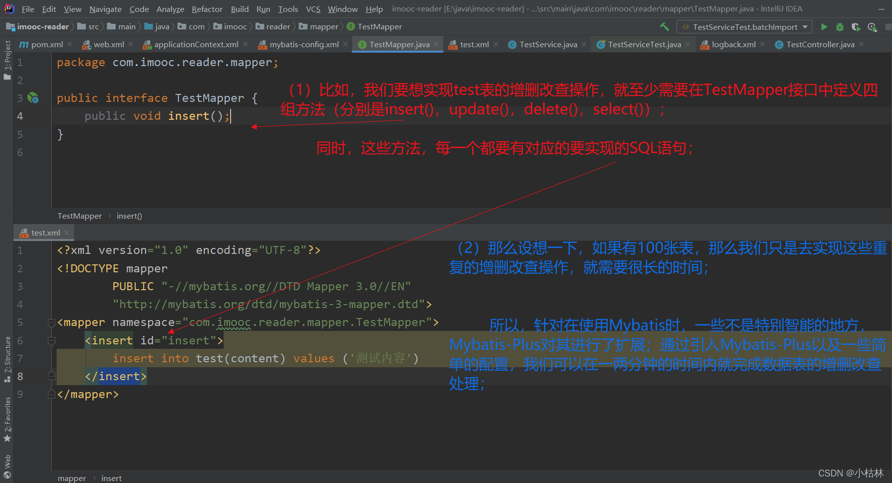
Task: Place cursor on the namespace attribute value
Action: tap(307, 322)
